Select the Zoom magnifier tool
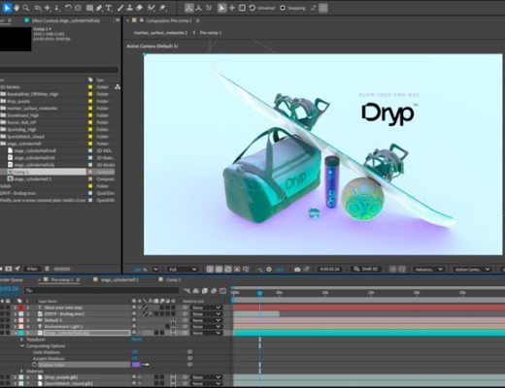Image resolution: width=505 pixels, height=388 pixels. pyautogui.click(x=26, y=8)
